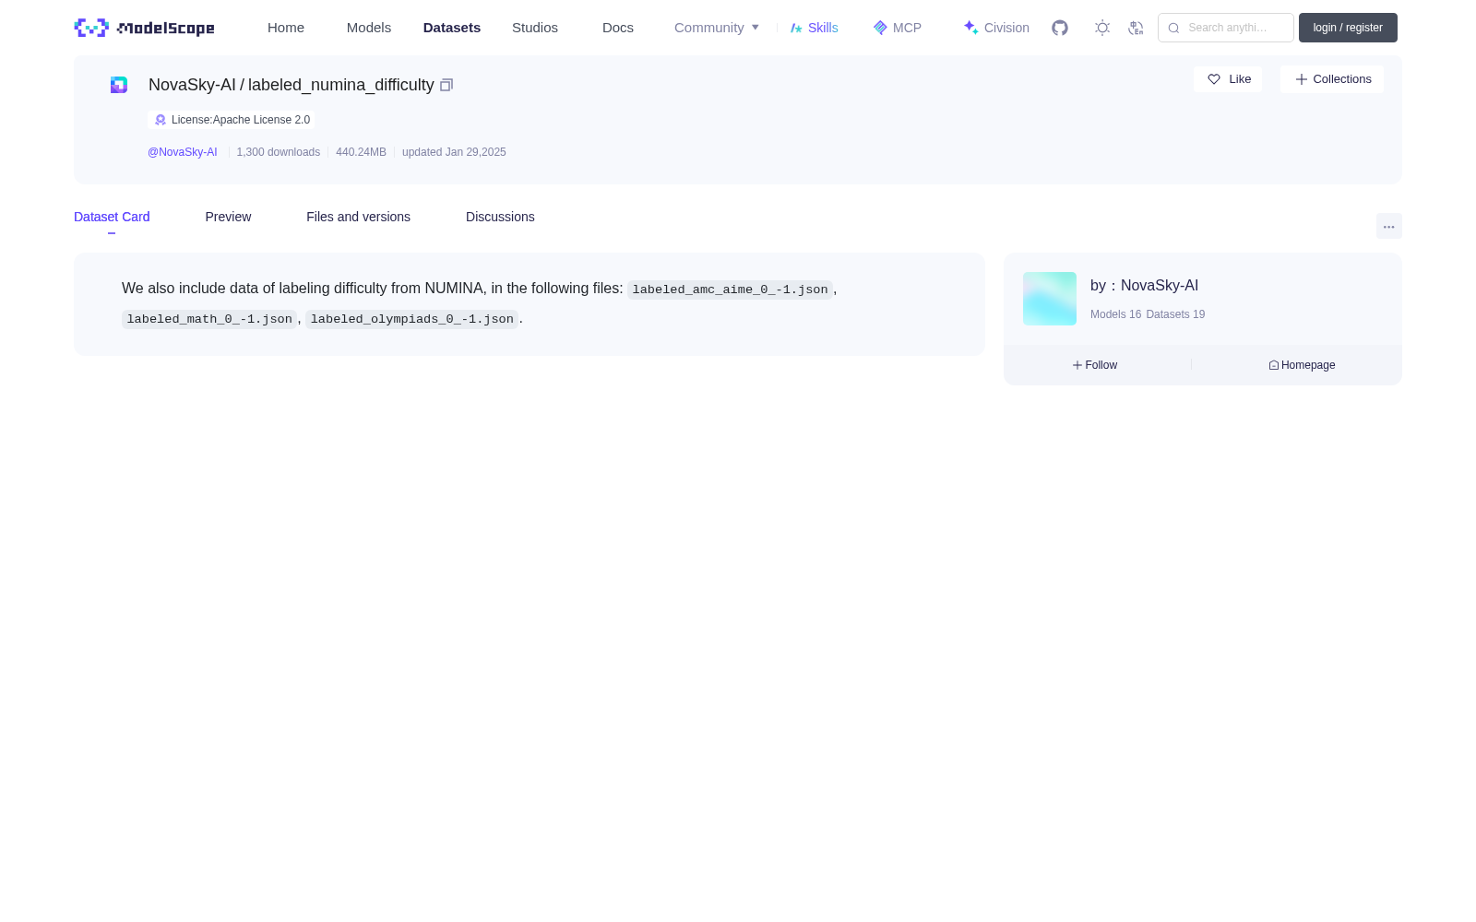Open the three-dots more options button
Image resolution: width=1476 pixels, height=922 pixels.
1389,226
